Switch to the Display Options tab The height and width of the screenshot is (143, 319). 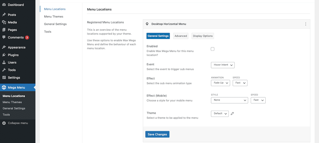203,36
